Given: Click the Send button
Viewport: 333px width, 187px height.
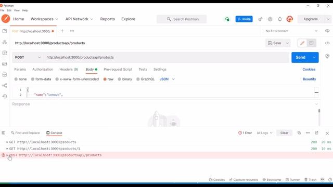Looking at the screenshot, I should point(301,58).
